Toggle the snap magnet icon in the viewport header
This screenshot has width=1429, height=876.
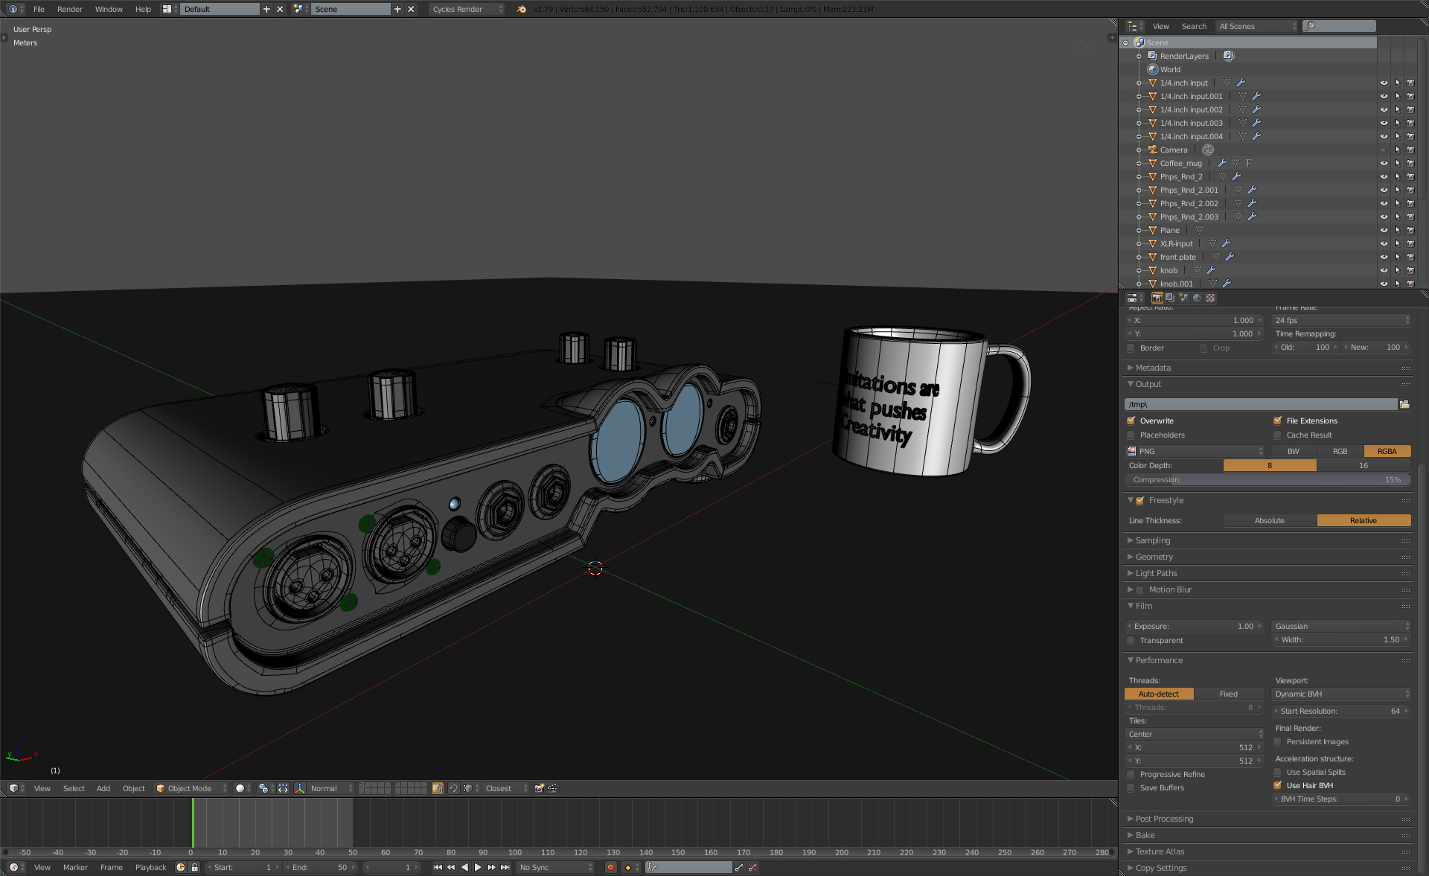454,788
